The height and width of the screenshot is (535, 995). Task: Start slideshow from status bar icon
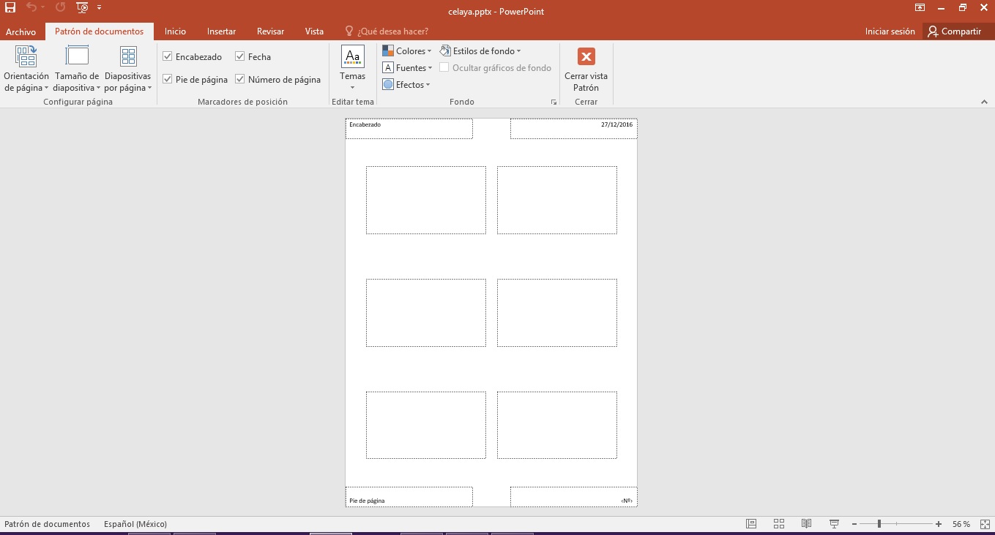(x=833, y=524)
